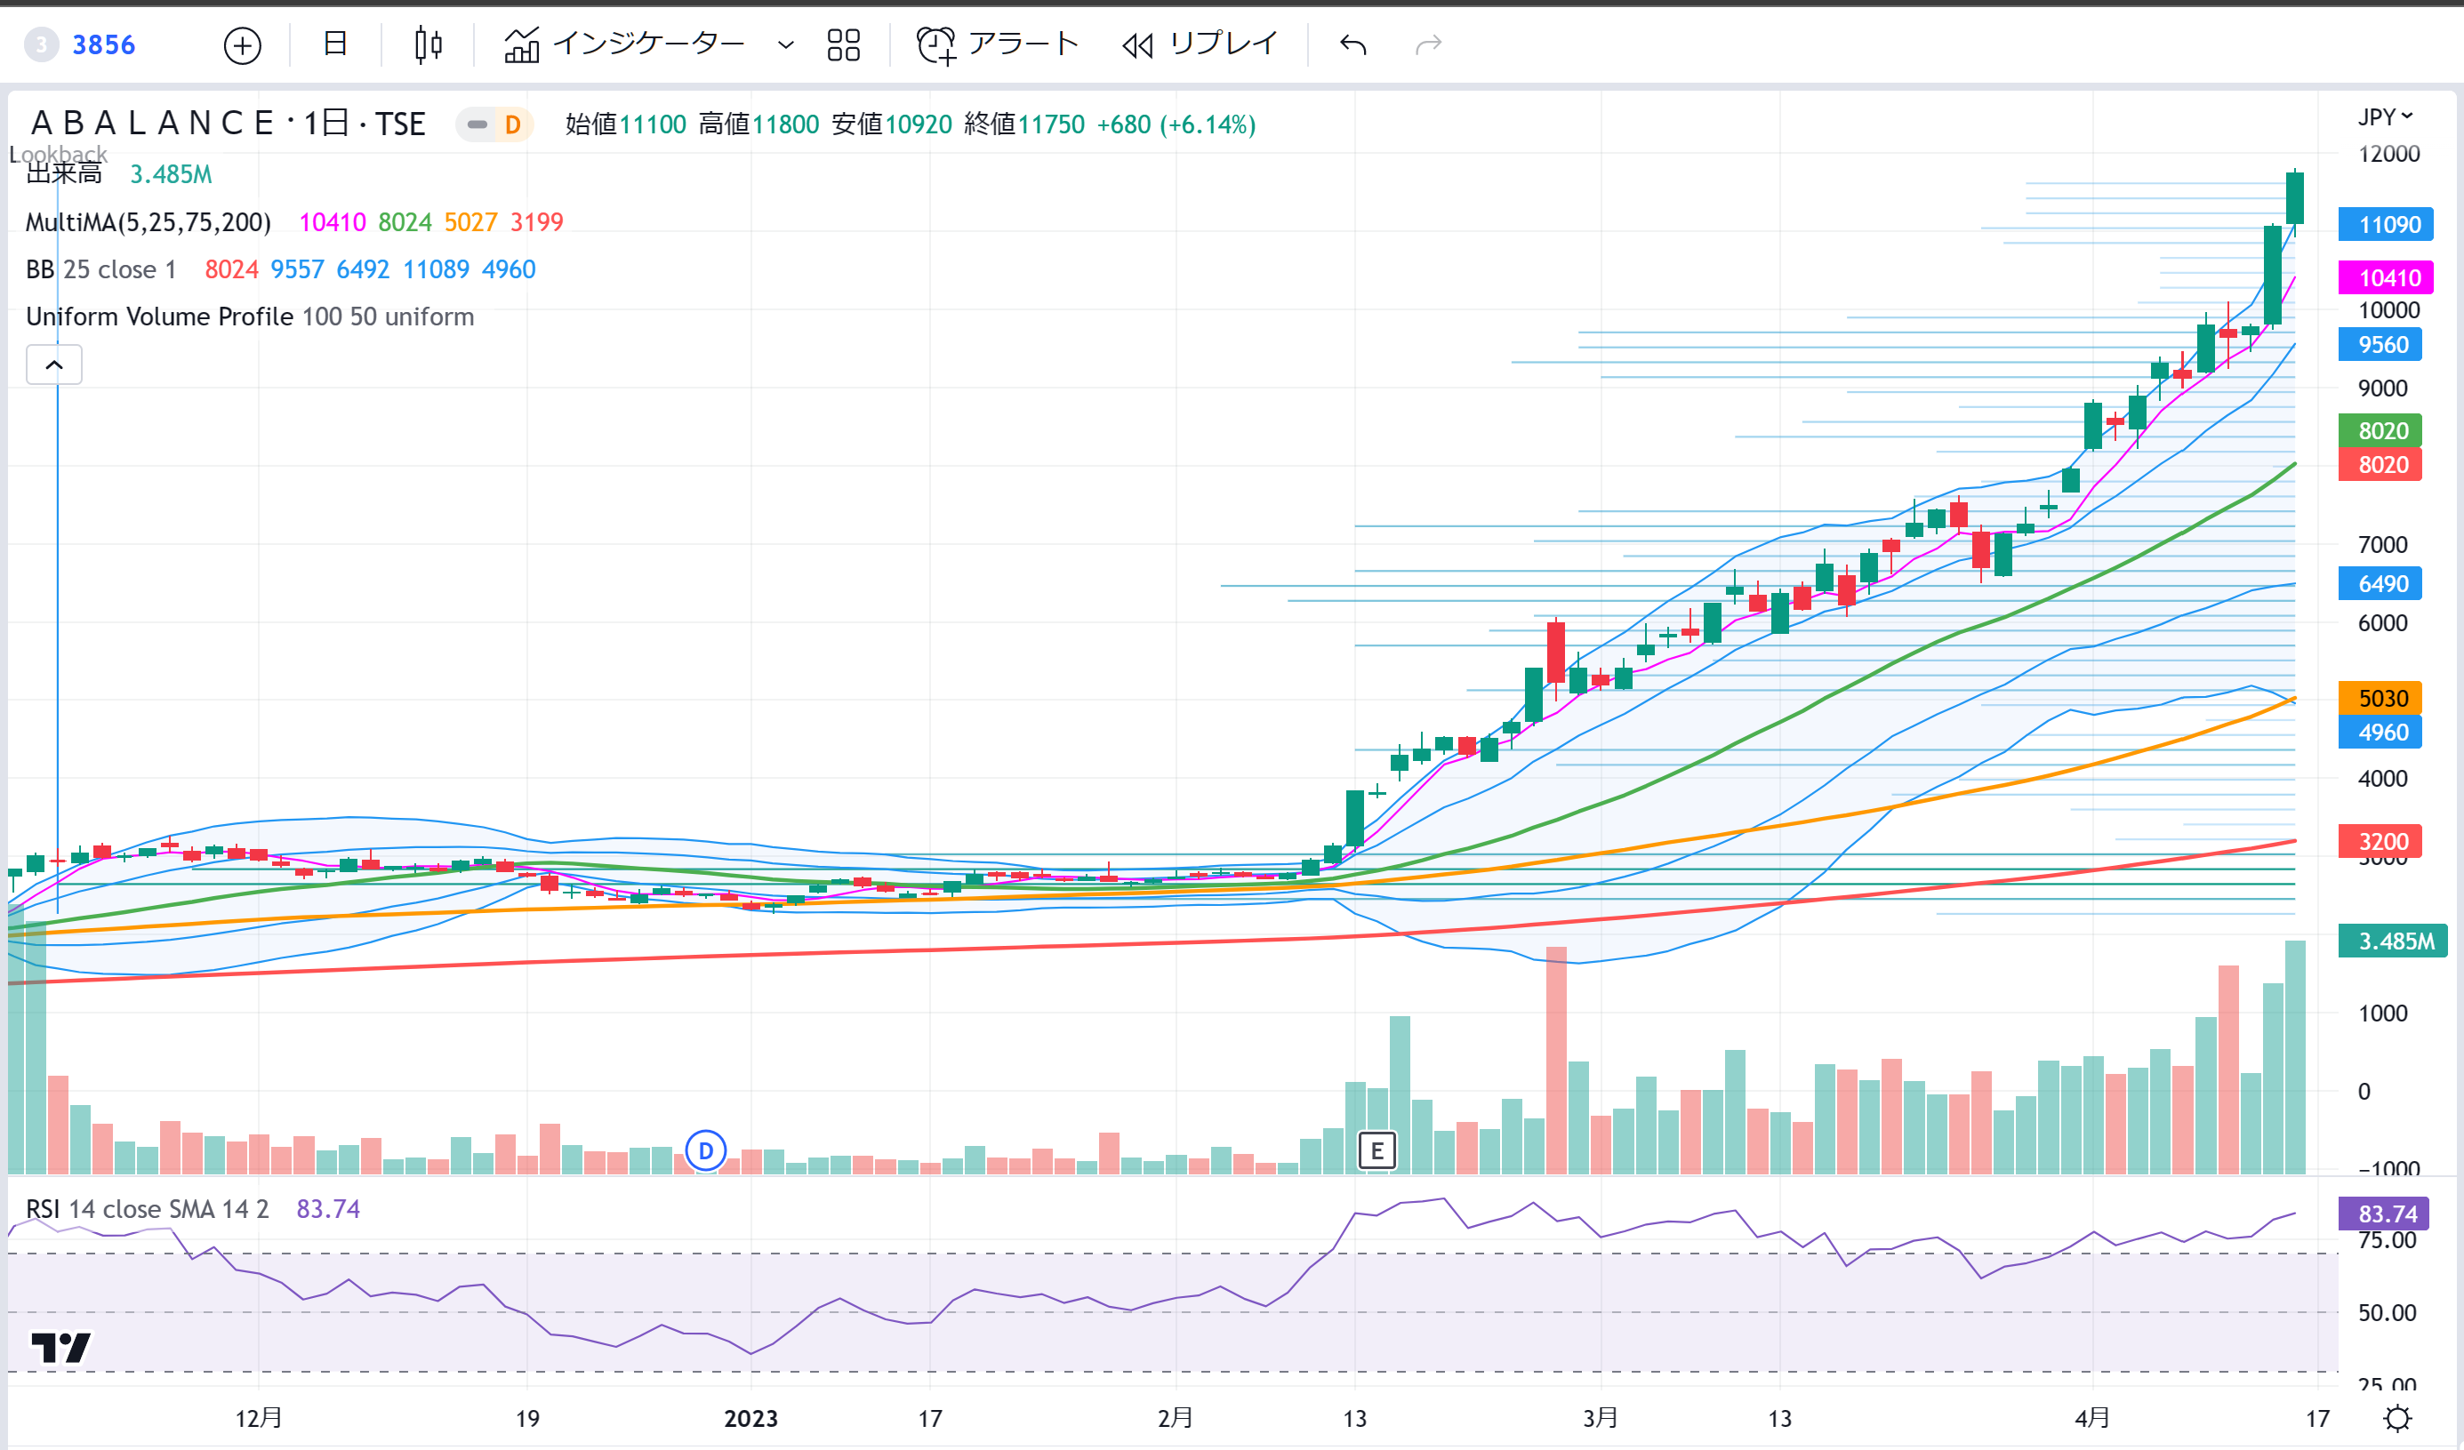Click the redo arrow

coord(1429,45)
